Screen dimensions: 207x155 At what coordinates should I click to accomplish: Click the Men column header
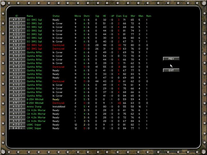point(141,16)
